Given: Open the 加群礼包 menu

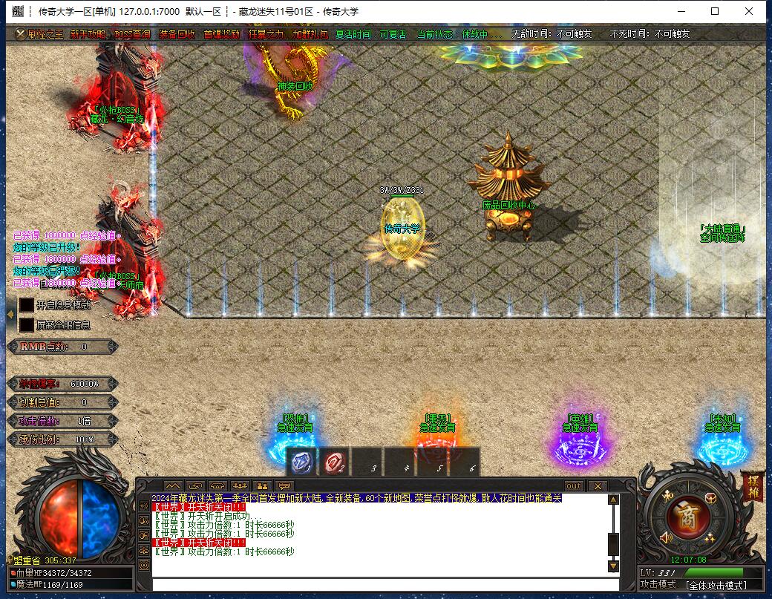Looking at the screenshot, I should click(310, 34).
